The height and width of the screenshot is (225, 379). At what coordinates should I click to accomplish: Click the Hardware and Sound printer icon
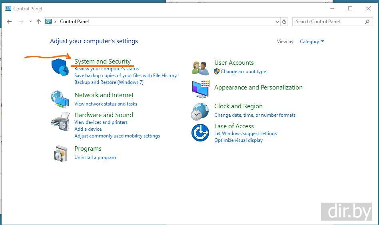(x=60, y=121)
